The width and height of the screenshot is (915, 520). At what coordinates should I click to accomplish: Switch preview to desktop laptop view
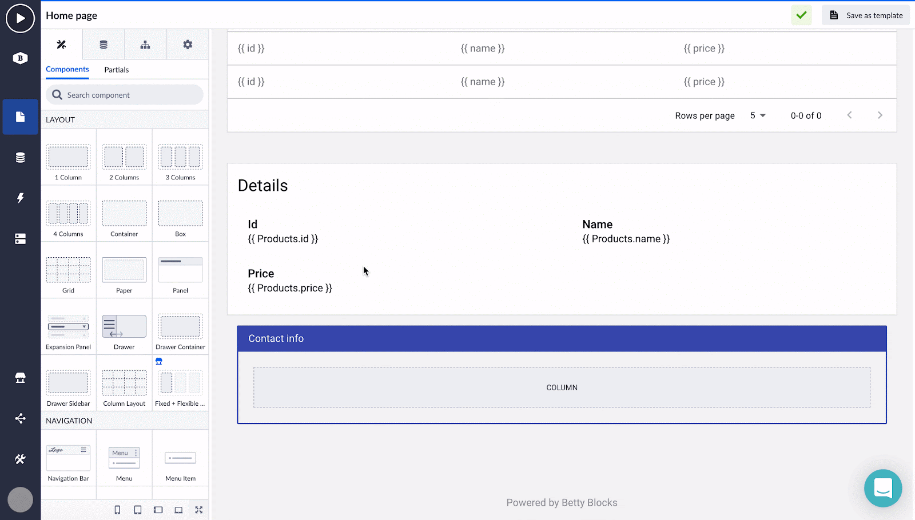click(x=178, y=510)
